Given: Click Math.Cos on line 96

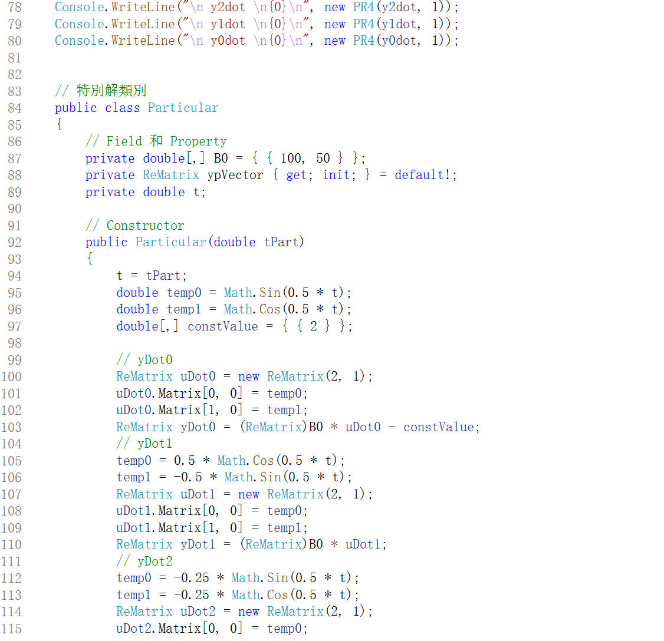Looking at the screenshot, I should [x=252, y=309].
